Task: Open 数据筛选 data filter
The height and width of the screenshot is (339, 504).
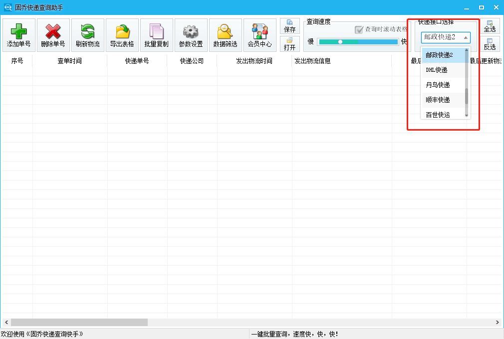Action: click(226, 35)
